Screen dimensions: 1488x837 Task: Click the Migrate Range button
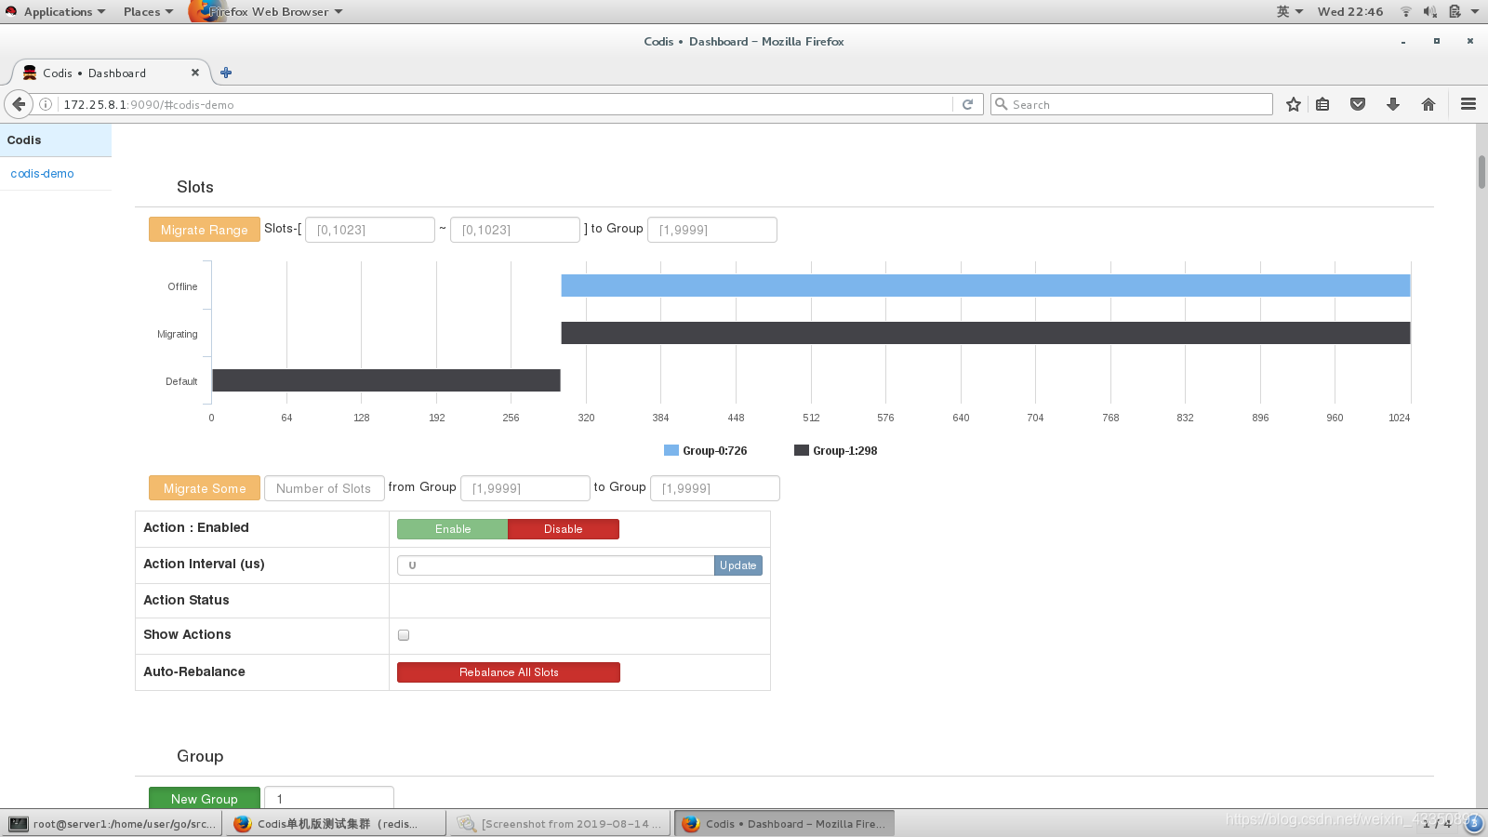(205, 230)
